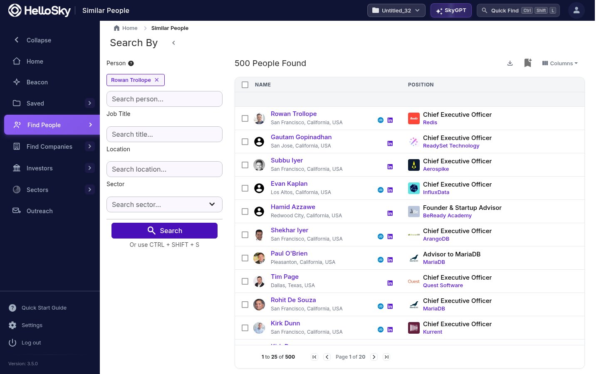Remove the Rowan Trollope person chip

tap(157, 80)
